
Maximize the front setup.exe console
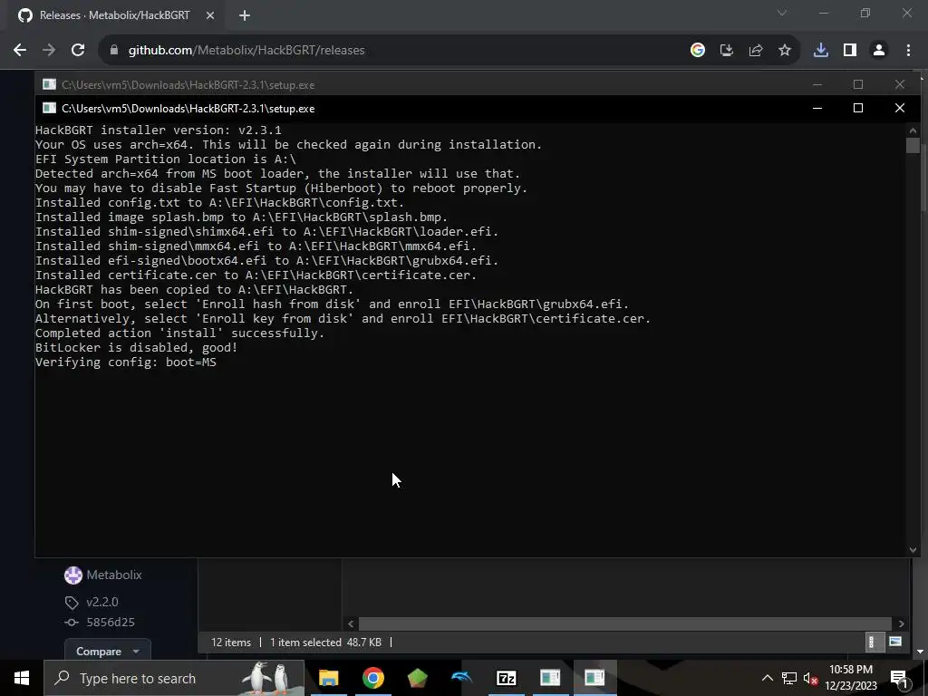858,108
